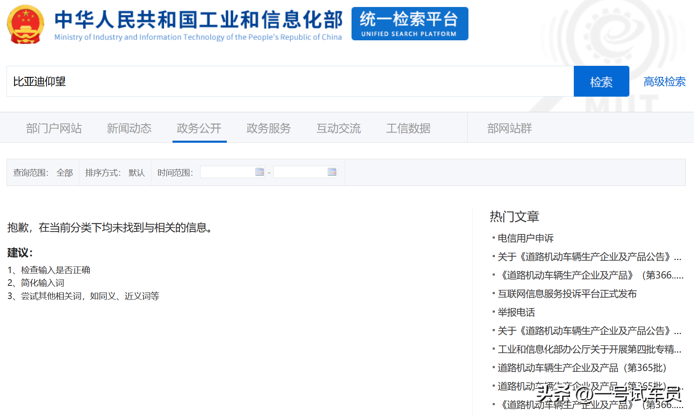The image size is (694, 415).
Task: Select the 政务公开 tab
Action: pyautogui.click(x=199, y=128)
